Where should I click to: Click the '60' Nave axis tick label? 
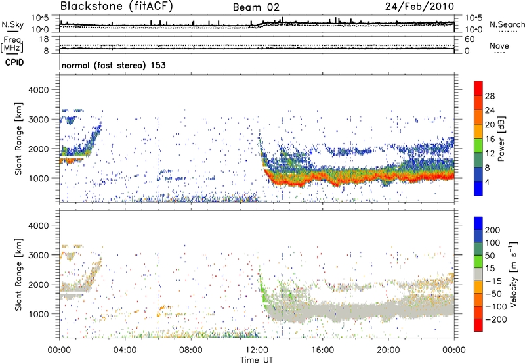pos(470,39)
